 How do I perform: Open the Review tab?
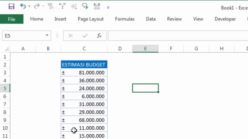pyautogui.click(x=174, y=19)
